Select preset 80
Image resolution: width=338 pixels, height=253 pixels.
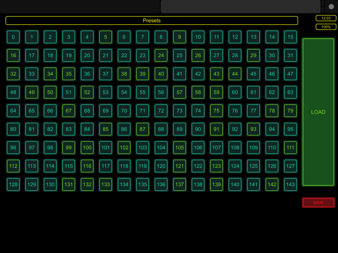13,129
